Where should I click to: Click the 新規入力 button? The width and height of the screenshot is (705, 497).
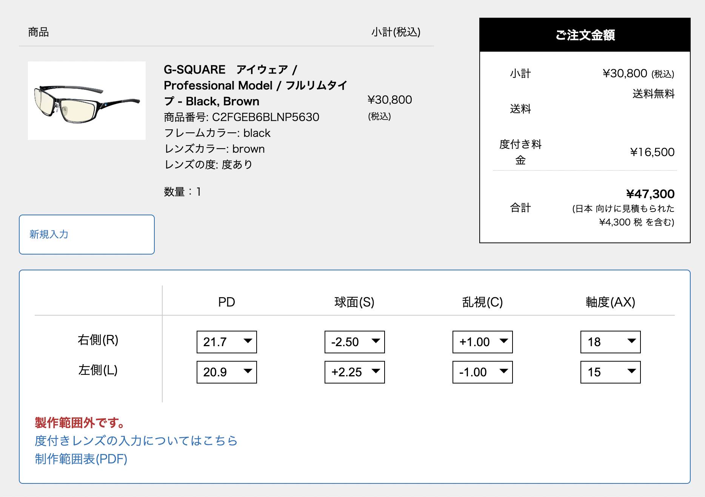pos(86,234)
